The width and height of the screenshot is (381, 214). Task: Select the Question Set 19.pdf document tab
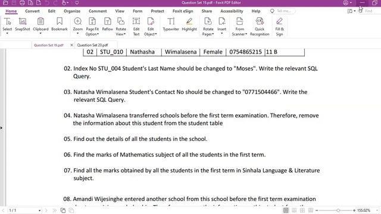coord(49,45)
